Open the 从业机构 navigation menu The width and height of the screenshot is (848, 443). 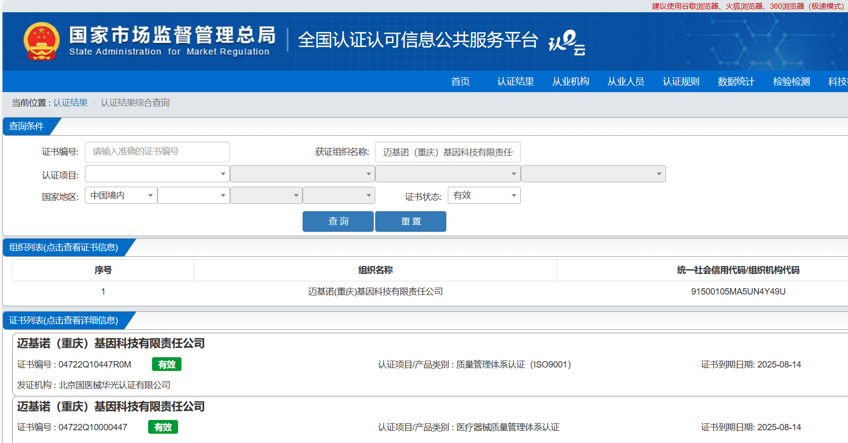click(x=571, y=81)
